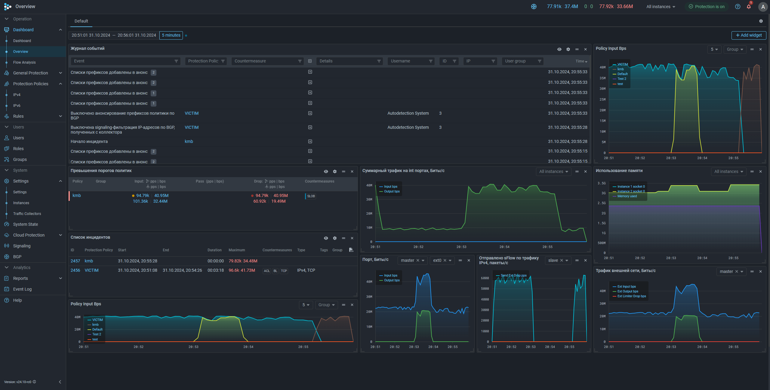
Task: Toggle eye icon in incidents list widget
Action: click(326, 238)
